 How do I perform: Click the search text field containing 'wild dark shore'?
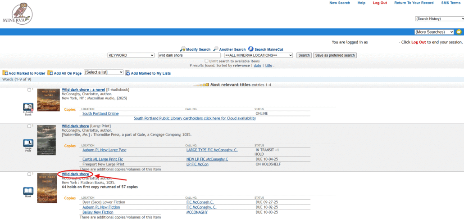(188, 55)
